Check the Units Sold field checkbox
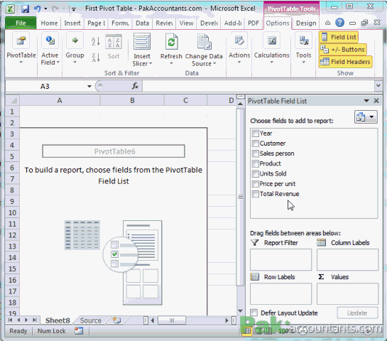This screenshot has height=341, width=387. 255,173
